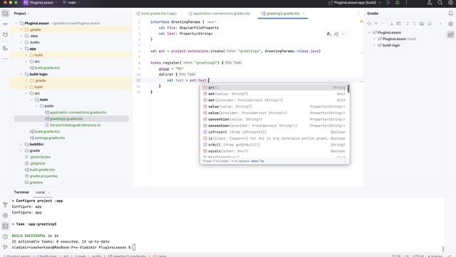
Task: Click the analyze dependencies magnifier in Gradle
Action: click(430, 24)
